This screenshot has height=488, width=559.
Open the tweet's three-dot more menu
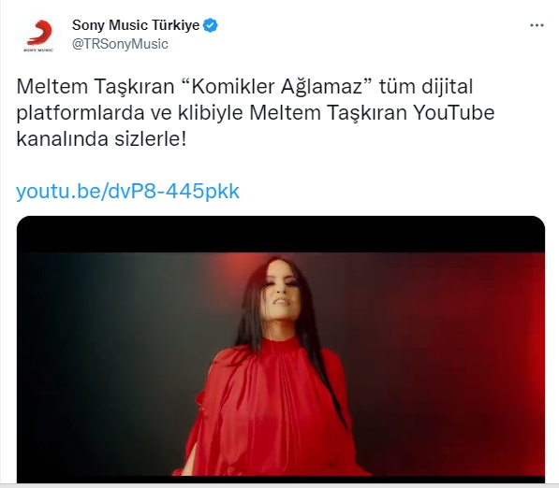pos(537,25)
